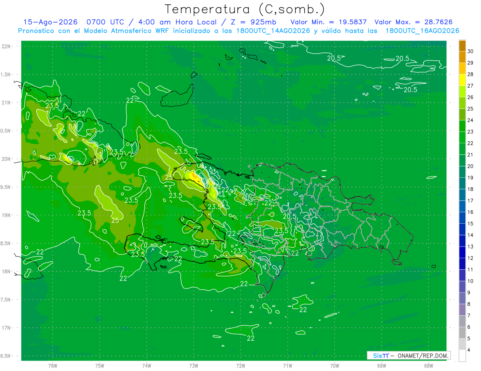
Task: Click the '17N' latitude axis label
Action: coord(7,328)
